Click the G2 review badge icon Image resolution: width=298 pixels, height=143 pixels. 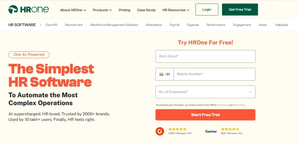(x=159, y=131)
